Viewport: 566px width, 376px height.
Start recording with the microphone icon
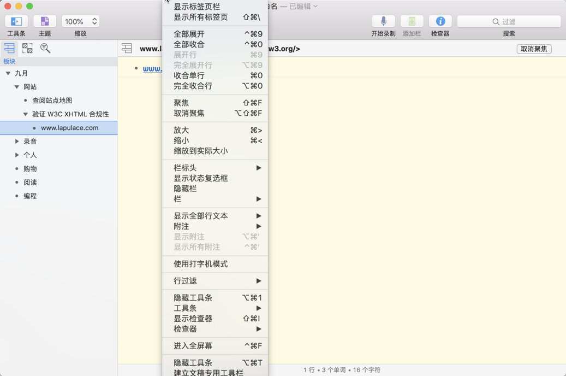(x=383, y=21)
